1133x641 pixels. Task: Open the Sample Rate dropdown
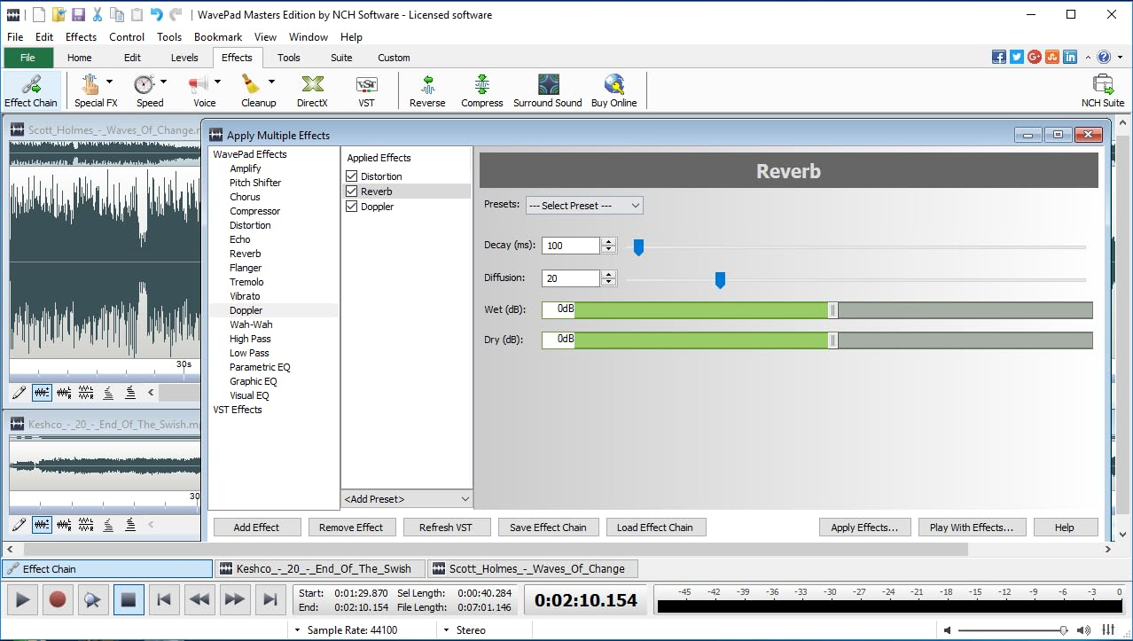297,629
